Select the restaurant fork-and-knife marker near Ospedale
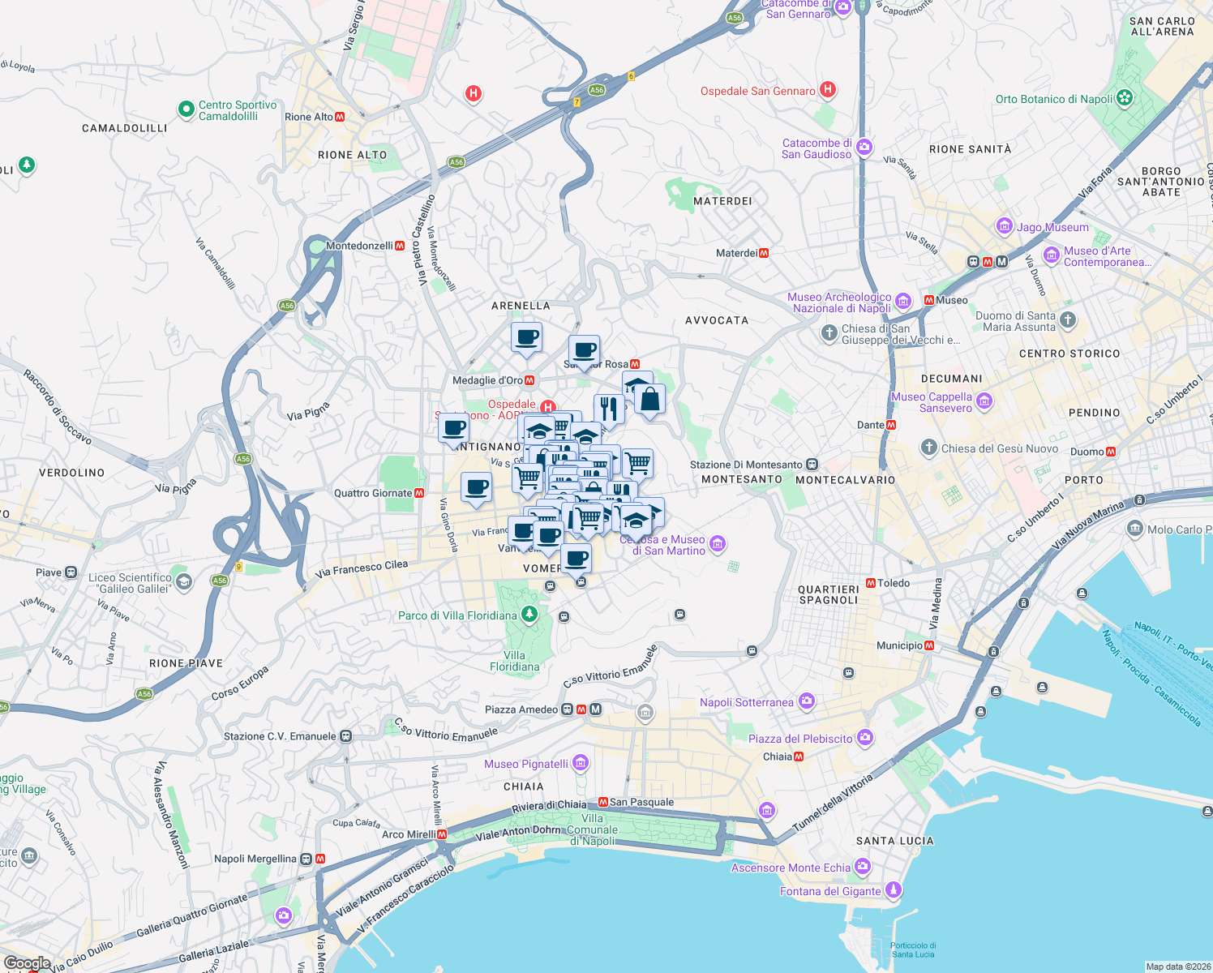The image size is (1213, 973). click(x=609, y=409)
